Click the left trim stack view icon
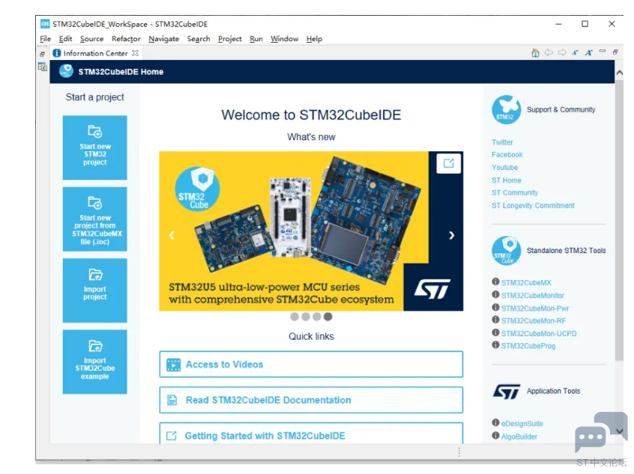The height and width of the screenshot is (474, 634). pyautogui.click(x=43, y=67)
